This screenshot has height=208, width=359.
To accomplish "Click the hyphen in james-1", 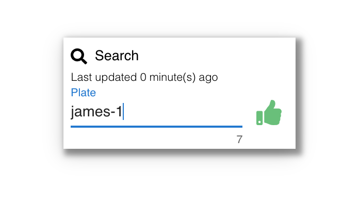I will click(113, 113).
